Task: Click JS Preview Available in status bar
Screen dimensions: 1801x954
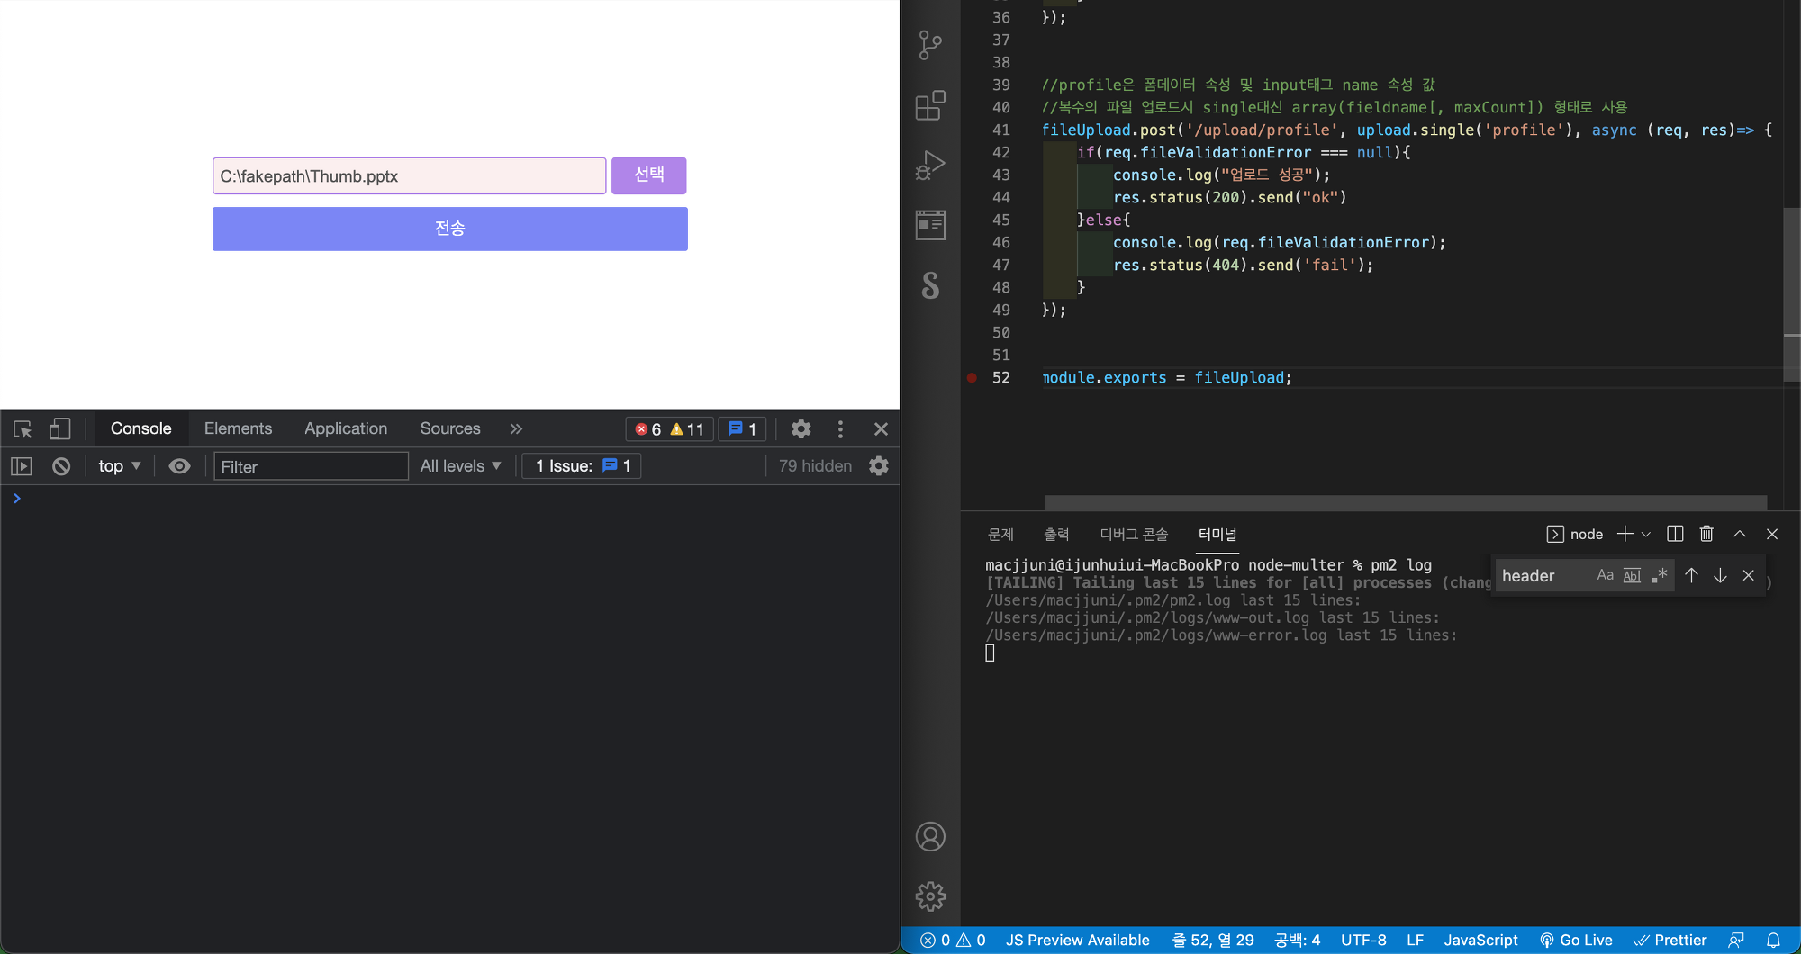Action: (1077, 940)
